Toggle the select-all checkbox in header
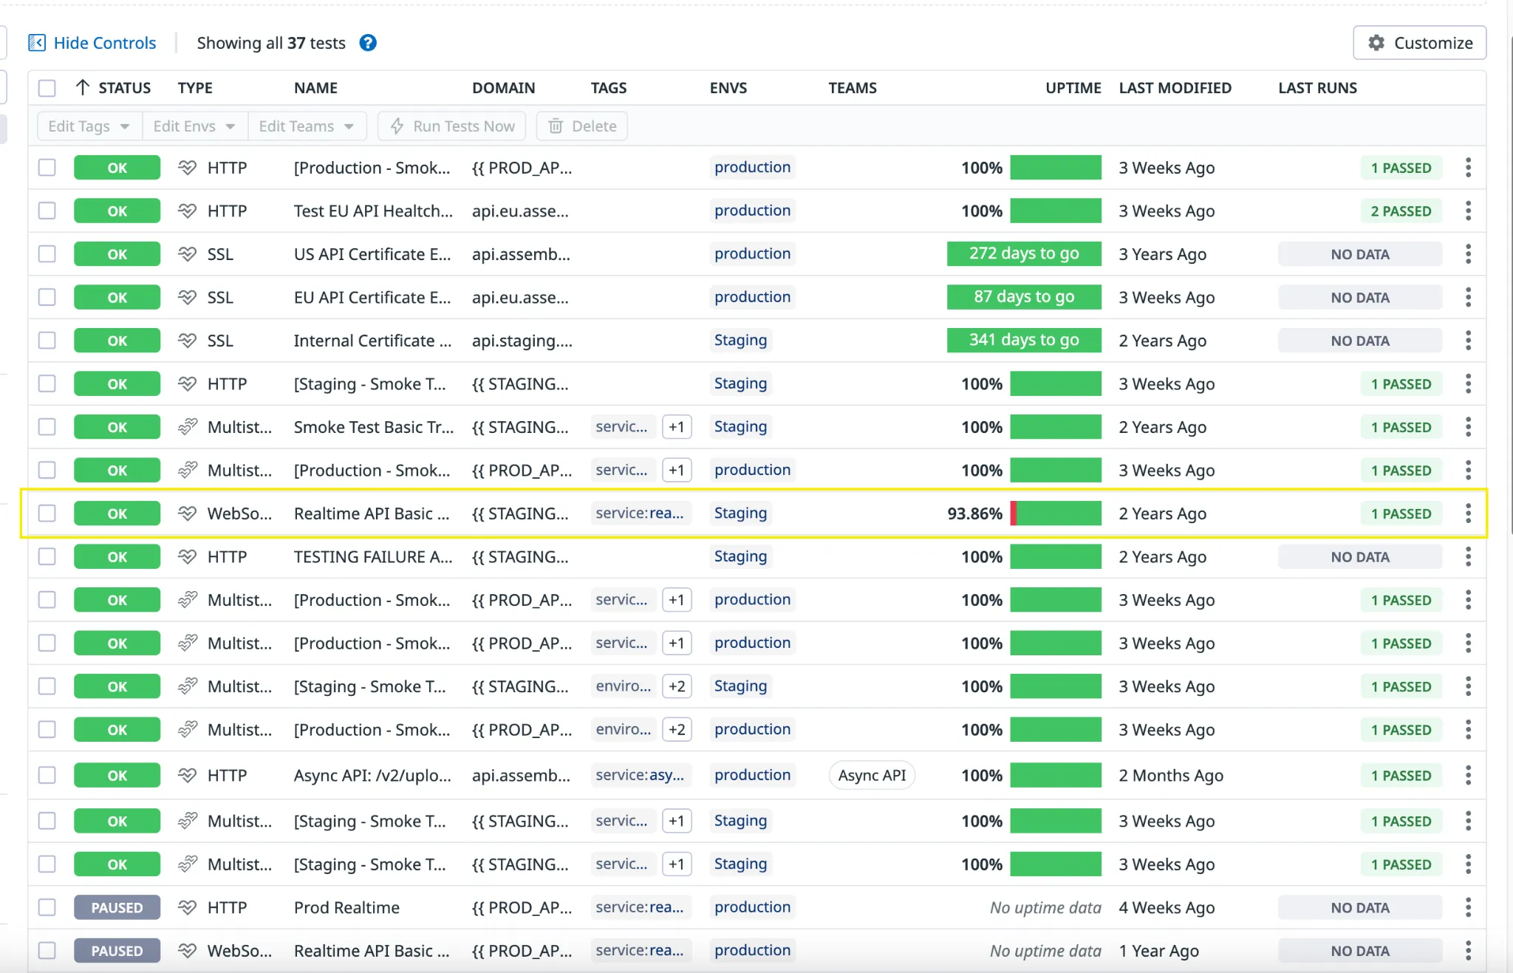The width and height of the screenshot is (1513, 973). pos(47,88)
